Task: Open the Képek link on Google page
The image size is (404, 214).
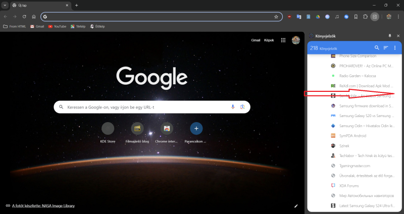Action: click(269, 40)
